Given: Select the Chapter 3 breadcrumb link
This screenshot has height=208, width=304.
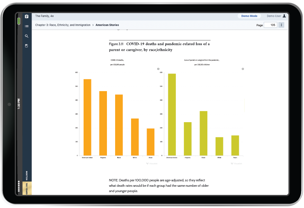Looking at the screenshot, I should click(63, 25).
